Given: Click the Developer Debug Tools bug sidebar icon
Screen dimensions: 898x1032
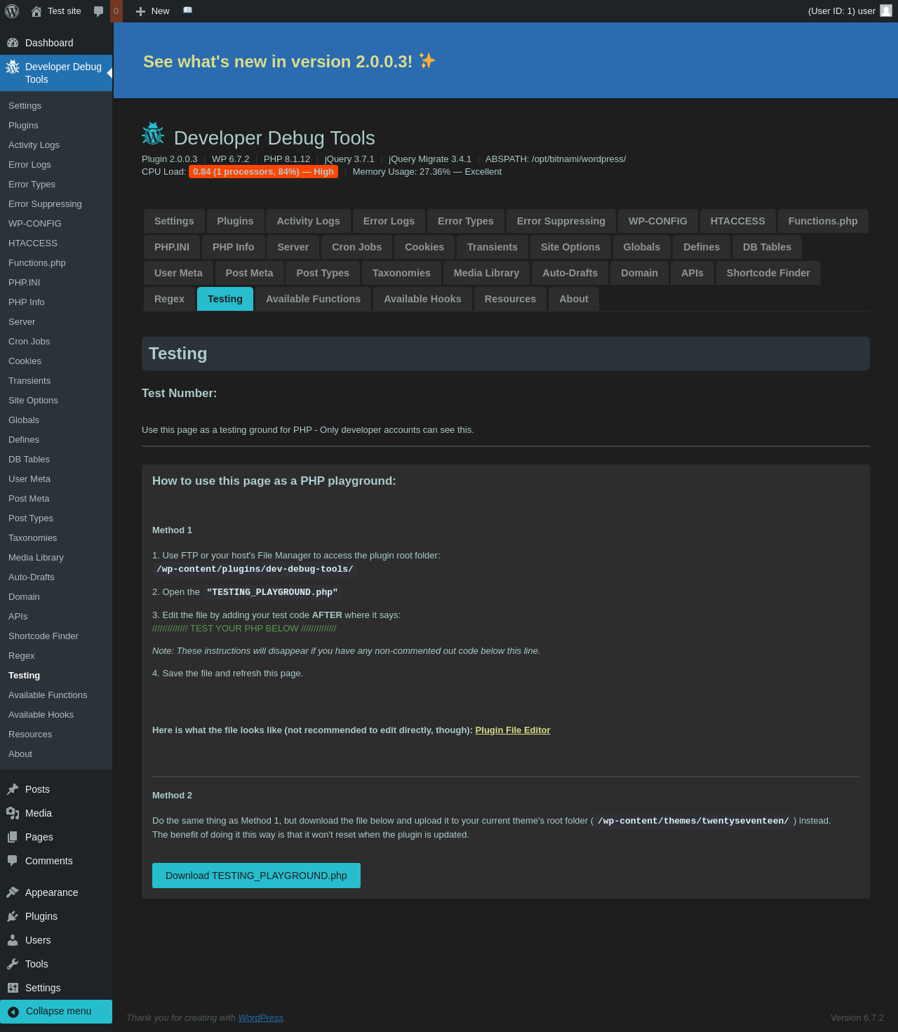Looking at the screenshot, I should coord(13,67).
